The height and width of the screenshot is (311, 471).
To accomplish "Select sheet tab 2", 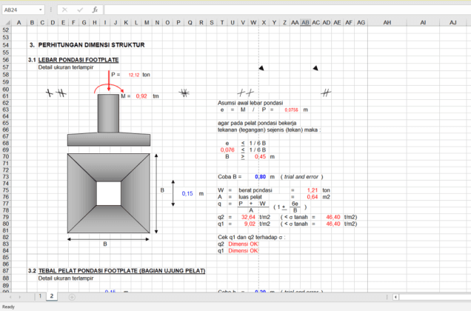I will [x=52, y=296].
